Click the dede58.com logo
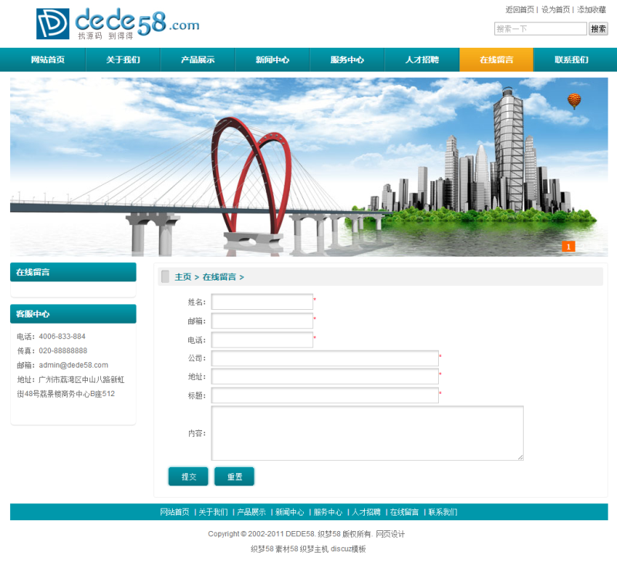 tap(118, 24)
